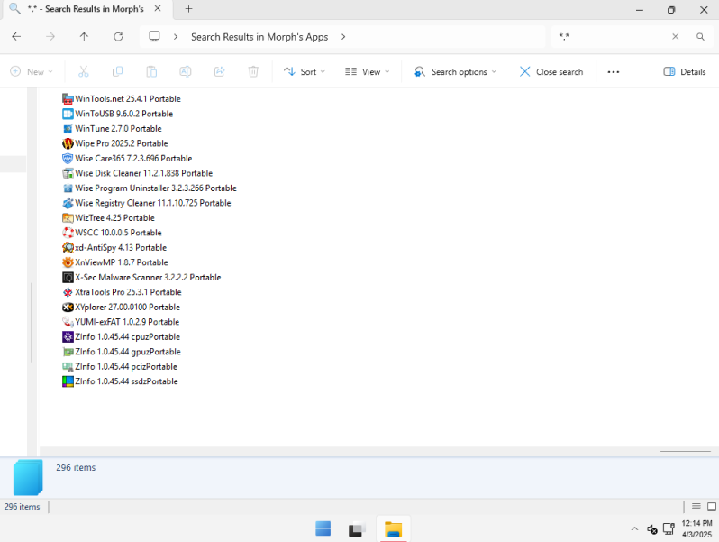Click the XnViewMP 1.8.7 icon

pyautogui.click(x=68, y=262)
